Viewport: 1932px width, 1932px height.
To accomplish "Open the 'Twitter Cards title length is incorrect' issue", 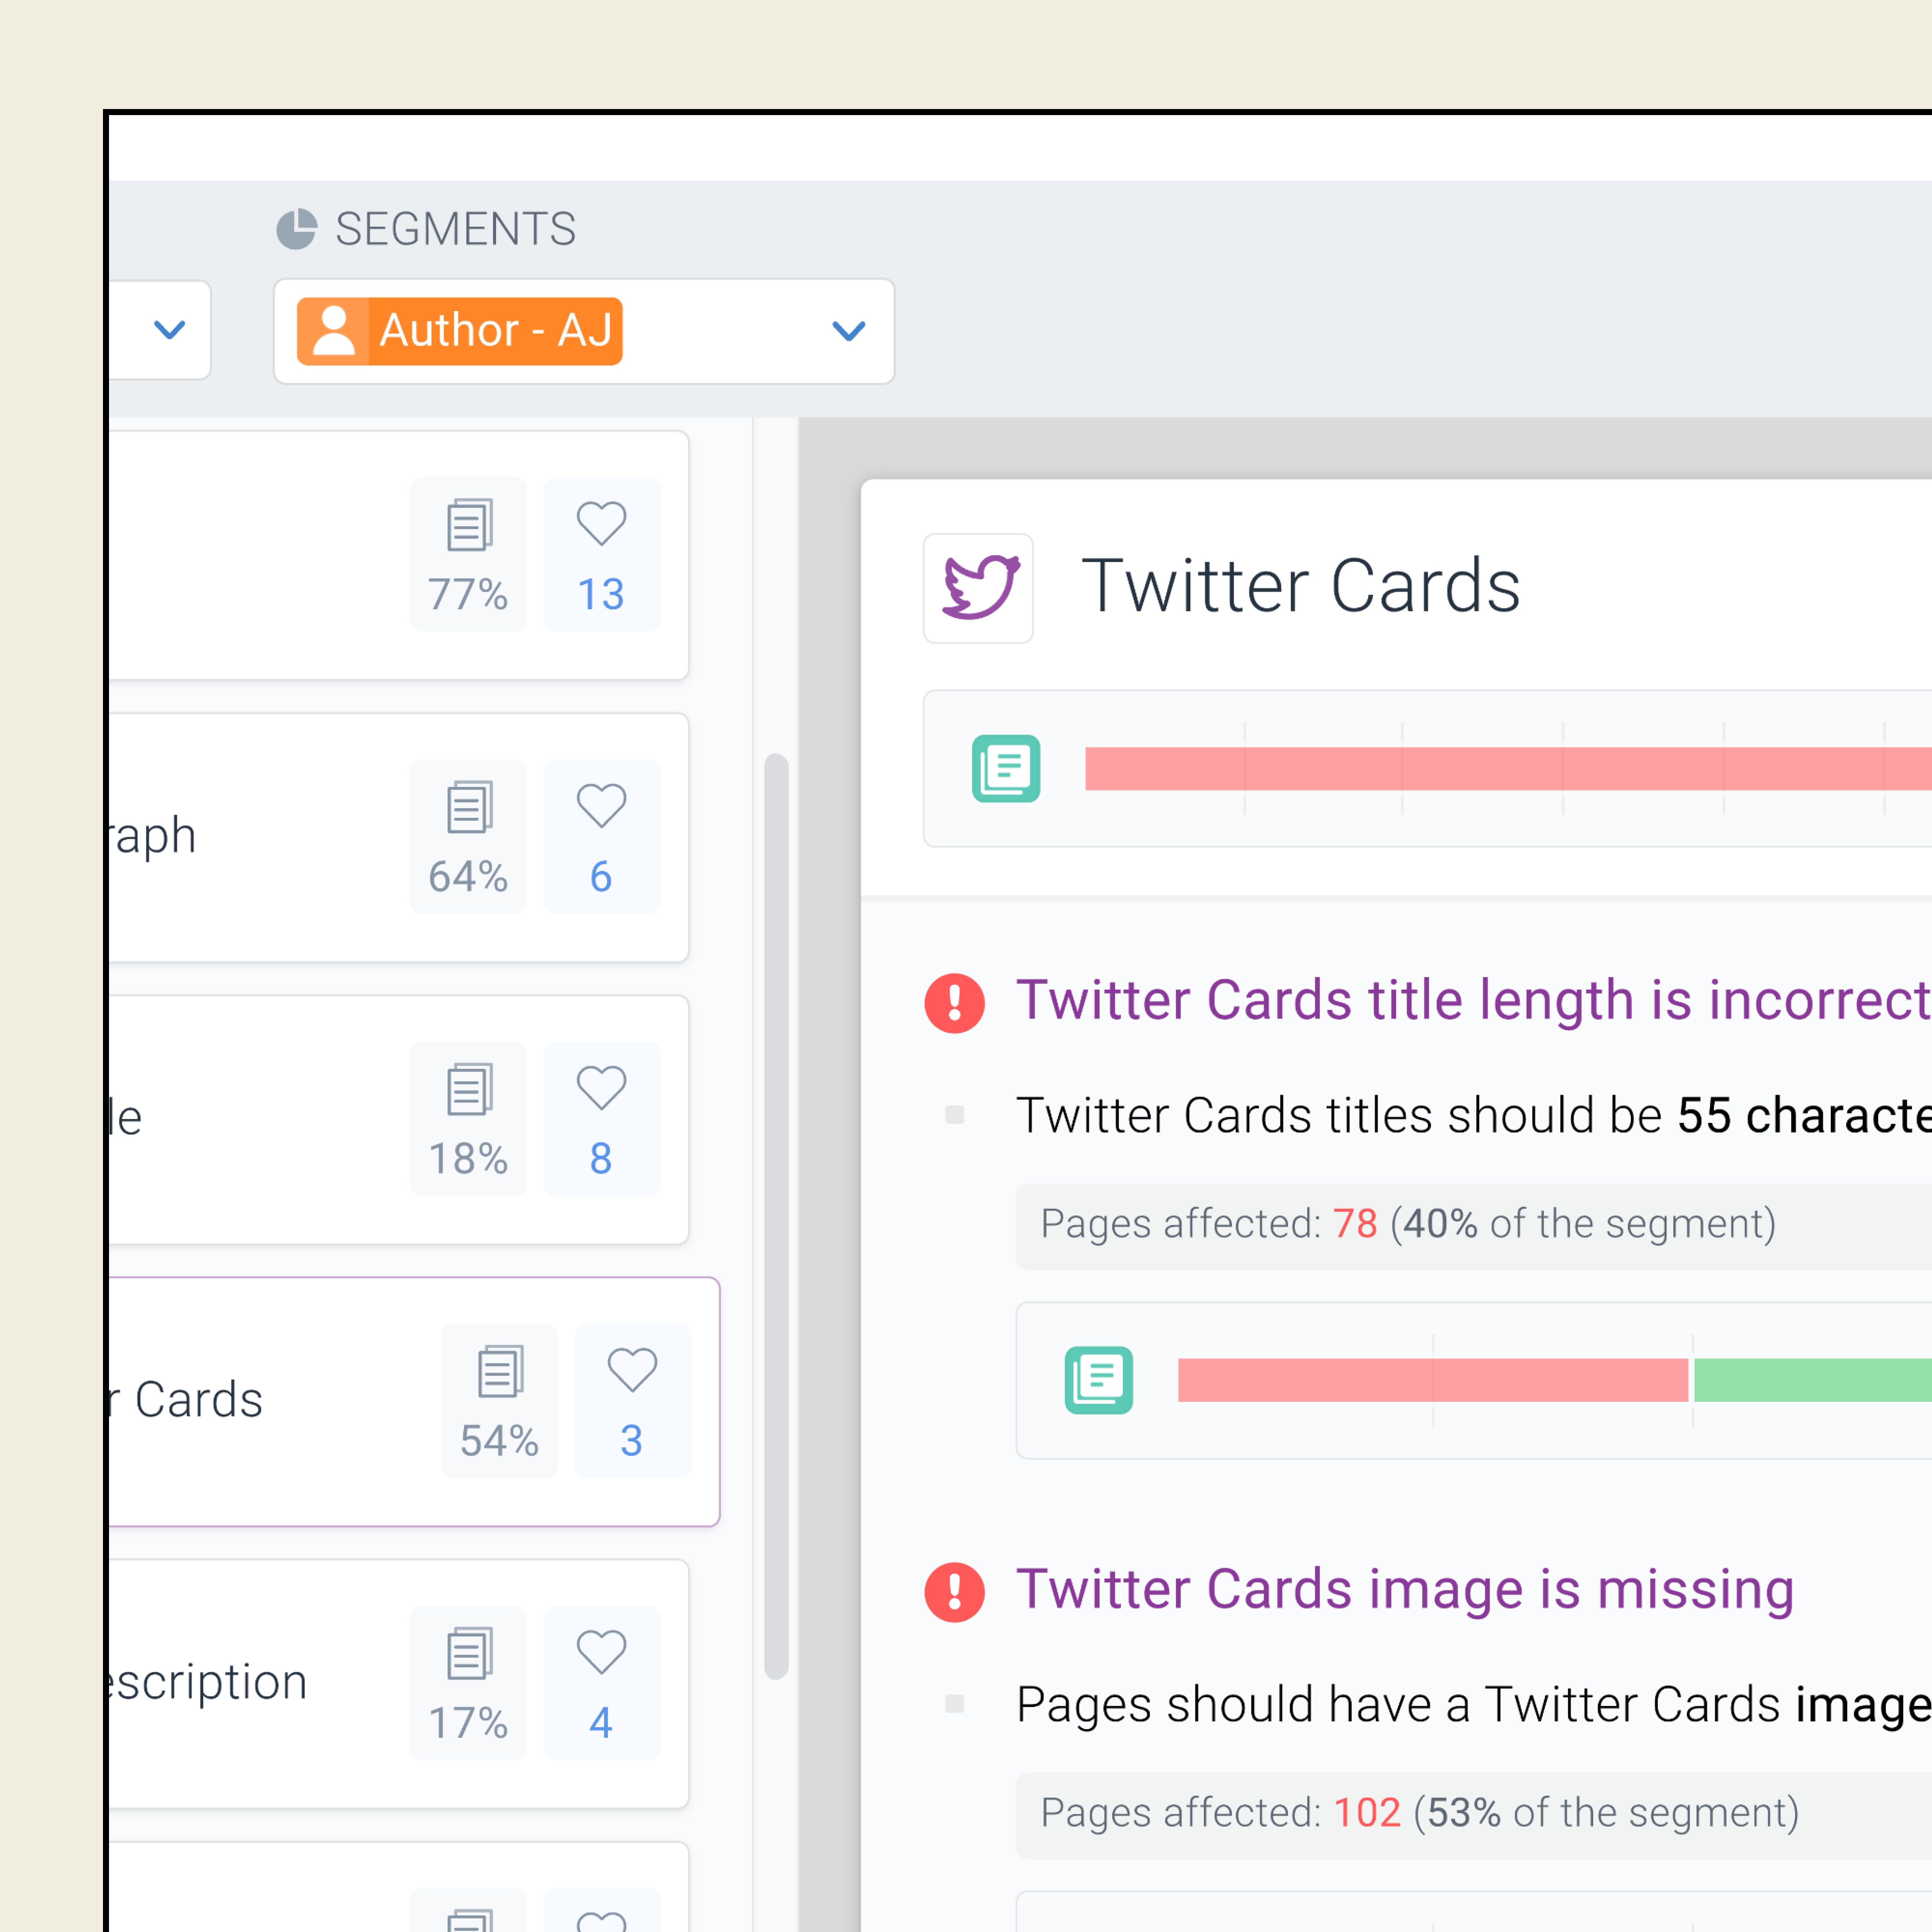I will click(x=1470, y=1000).
